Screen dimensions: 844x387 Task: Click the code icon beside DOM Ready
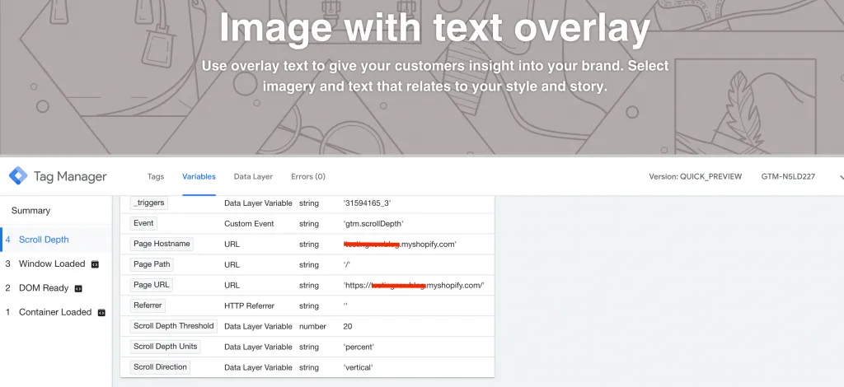coord(78,289)
